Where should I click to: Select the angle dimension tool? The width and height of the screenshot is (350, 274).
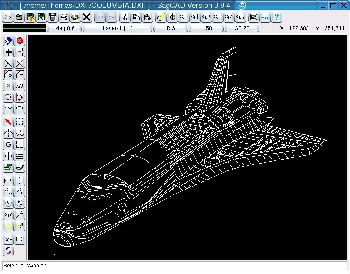tap(20, 192)
